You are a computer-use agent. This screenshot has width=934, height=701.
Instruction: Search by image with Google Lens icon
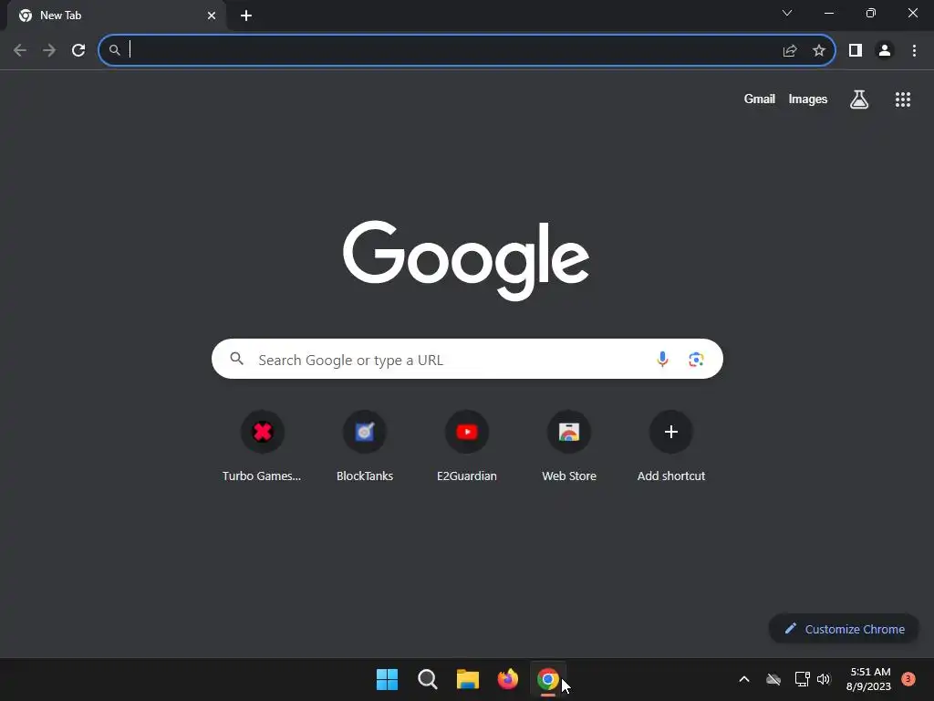696,359
